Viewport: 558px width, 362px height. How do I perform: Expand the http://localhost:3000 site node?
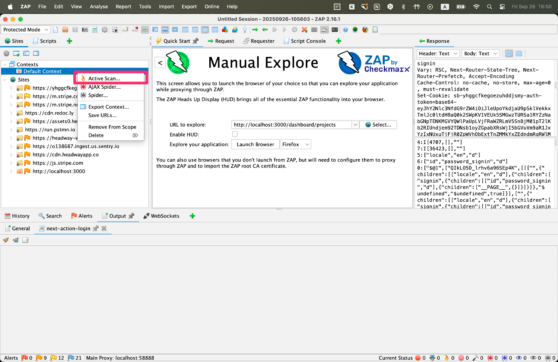tap(11, 171)
